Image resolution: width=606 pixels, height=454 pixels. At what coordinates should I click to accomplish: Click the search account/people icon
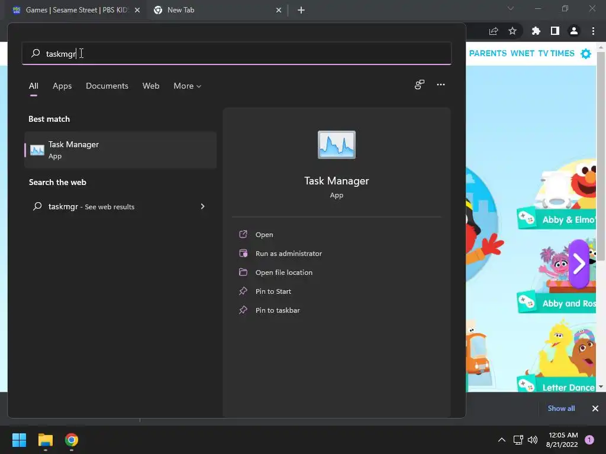pyautogui.click(x=420, y=85)
